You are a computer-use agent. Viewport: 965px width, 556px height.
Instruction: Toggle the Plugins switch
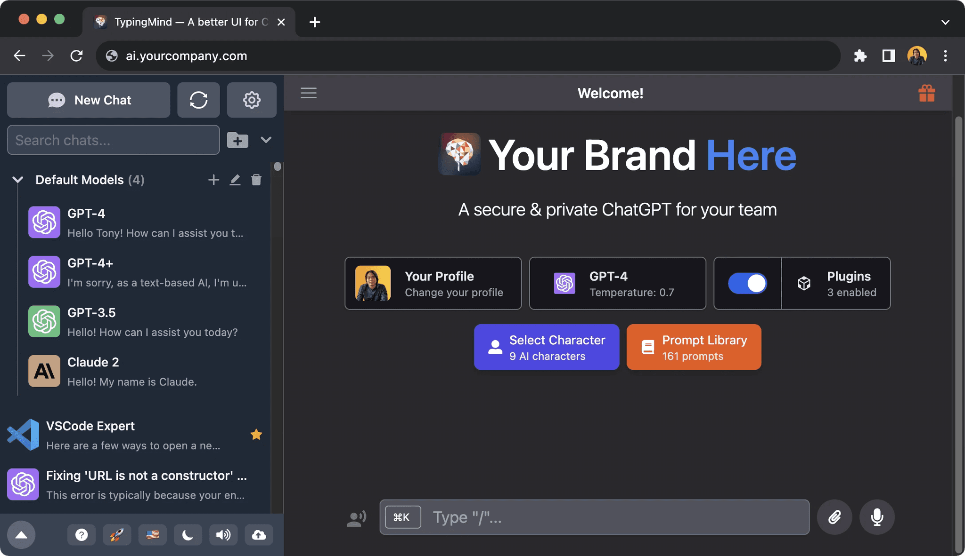pos(747,283)
